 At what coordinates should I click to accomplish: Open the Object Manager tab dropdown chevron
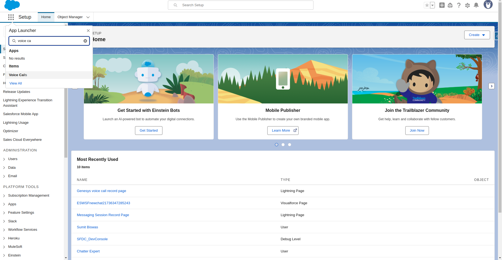[88, 17]
